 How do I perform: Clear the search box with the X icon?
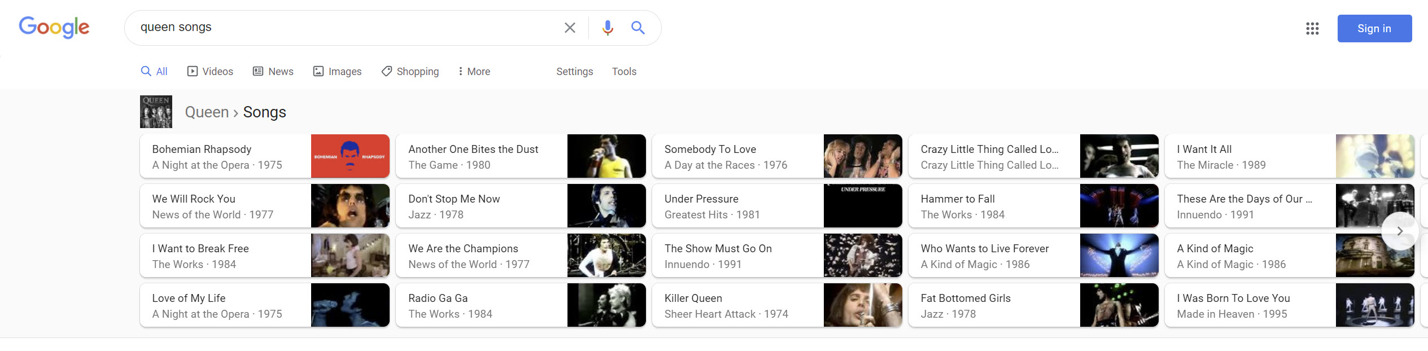coord(570,28)
